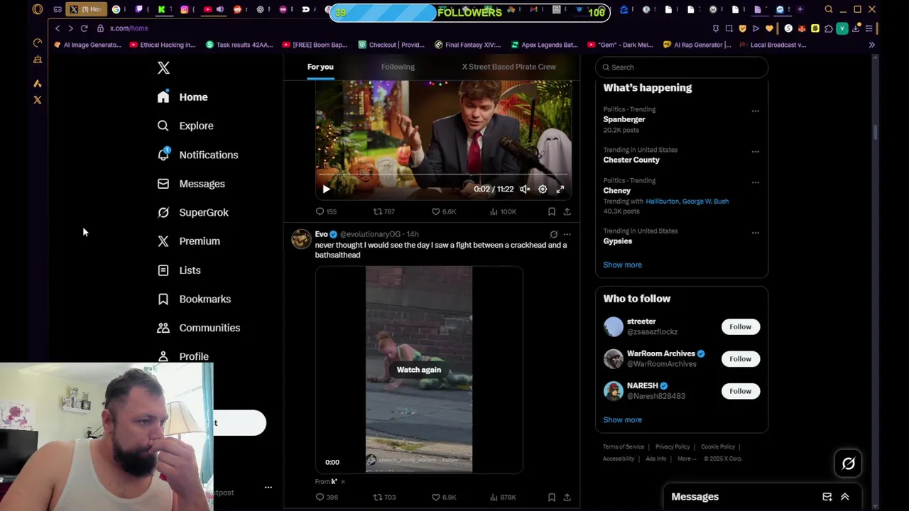The height and width of the screenshot is (511, 909).
Task: Open the Privacy Policy link
Action: tap(673, 447)
